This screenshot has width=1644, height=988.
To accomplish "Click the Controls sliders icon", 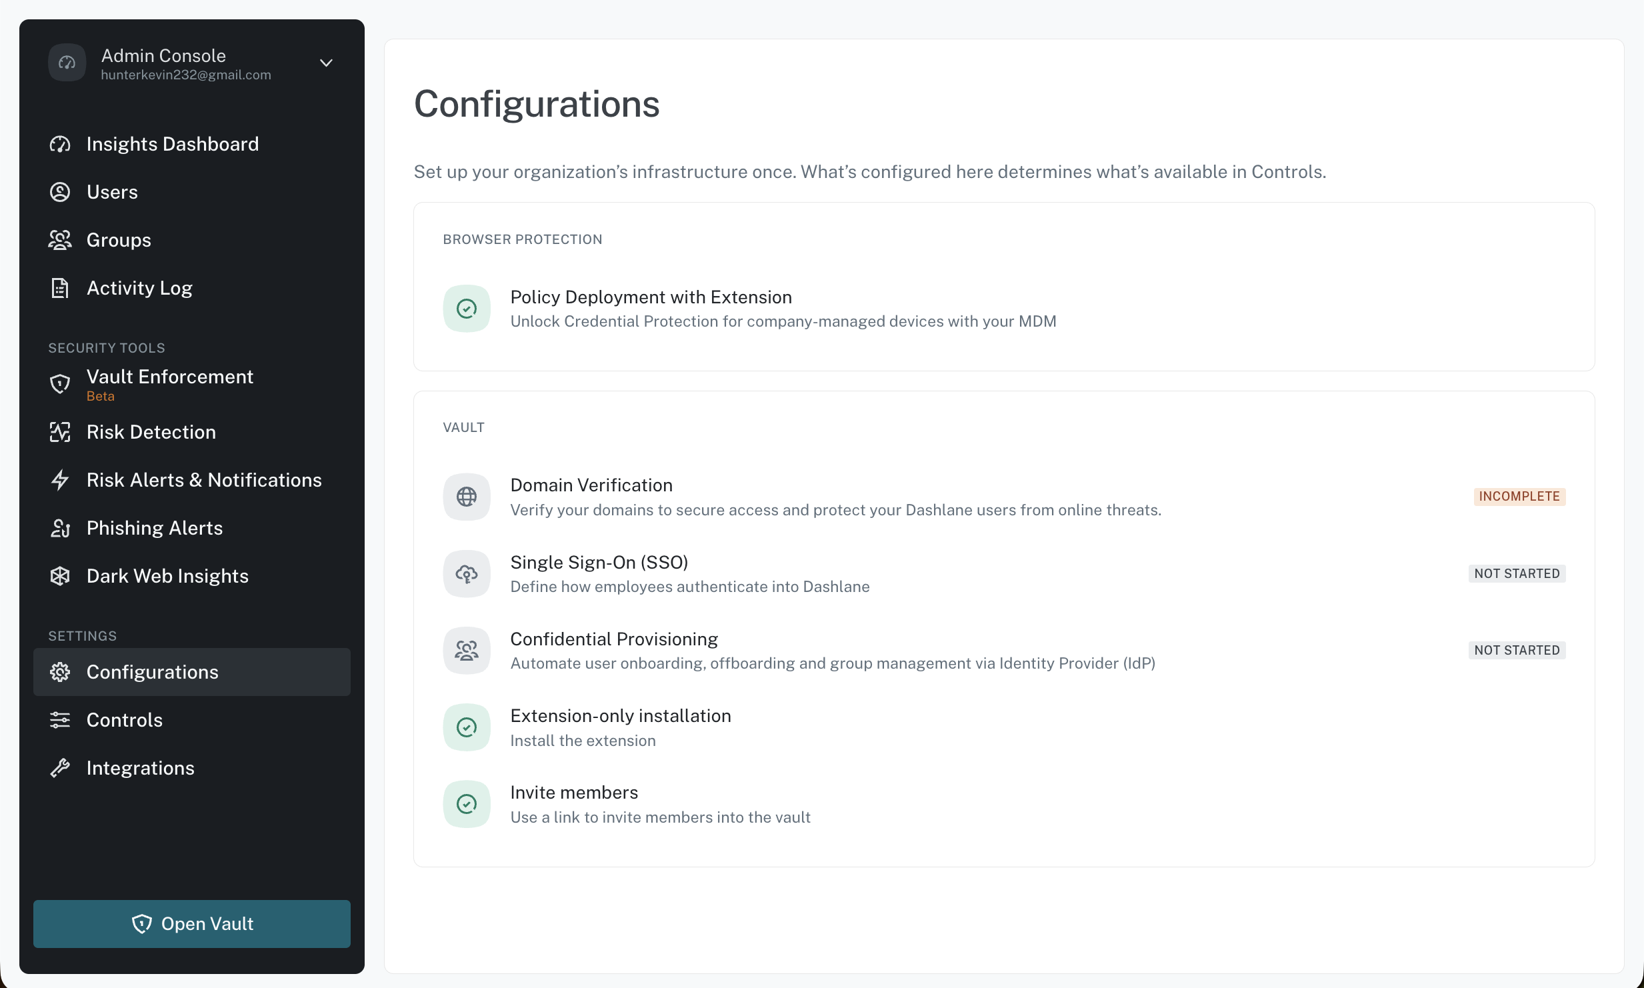I will coord(60,720).
